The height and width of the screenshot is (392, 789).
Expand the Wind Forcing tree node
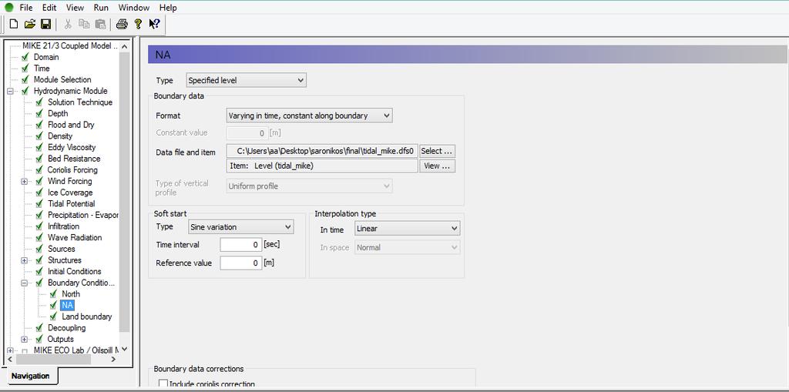(x=24, y=181)
